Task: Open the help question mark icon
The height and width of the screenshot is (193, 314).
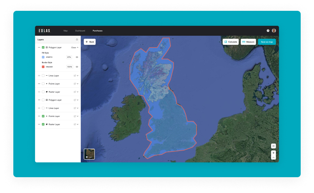Action: pyautogui.click(x=268, y=31)
